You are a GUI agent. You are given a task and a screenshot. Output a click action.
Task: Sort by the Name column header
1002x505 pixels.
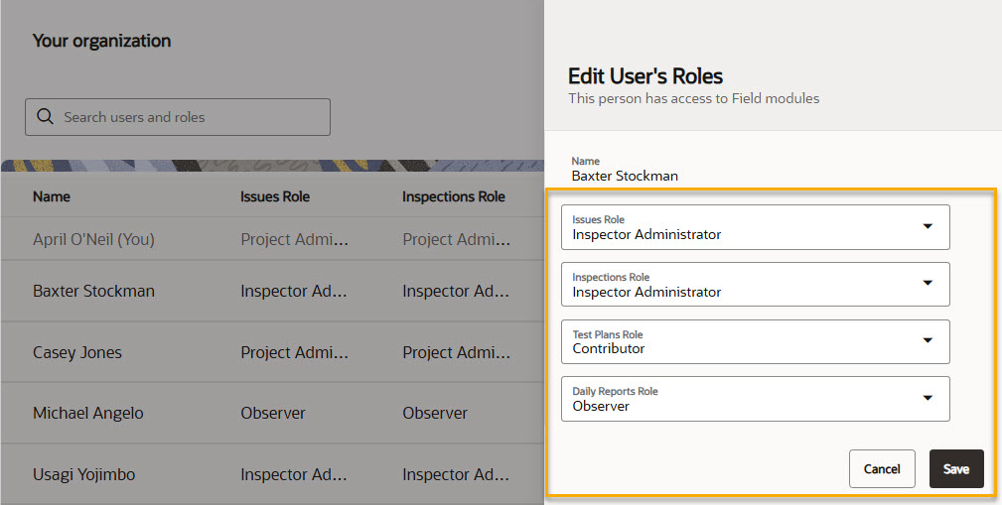[x=52, y=196]
